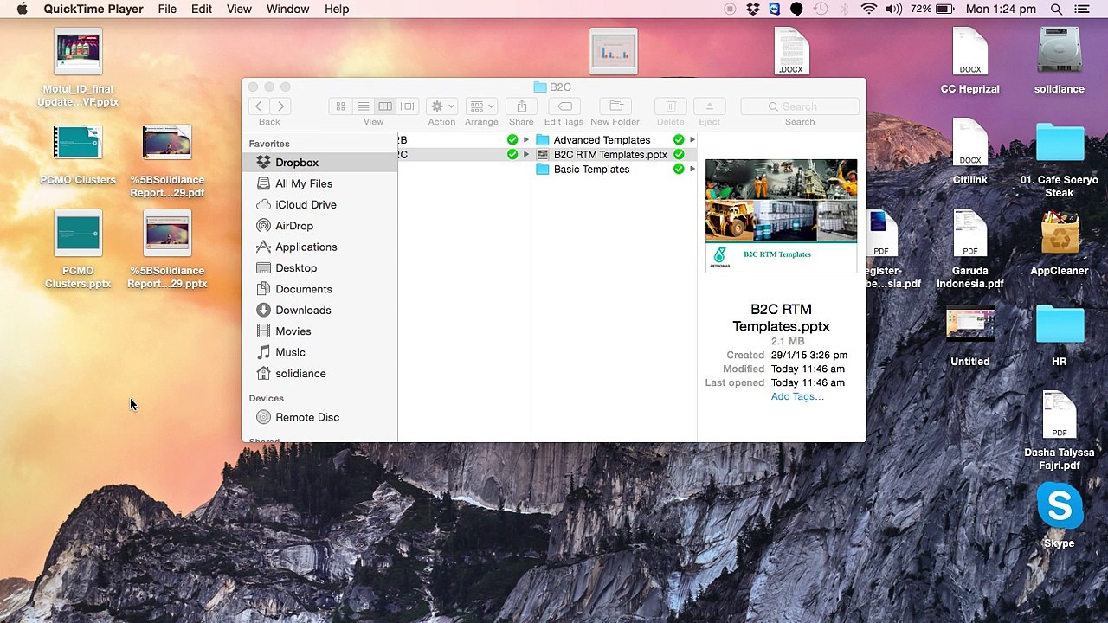Click the B2C RTM Templates preview thumbnail
This screenshot has height=623, width=1108.
(x=781, y=215)
